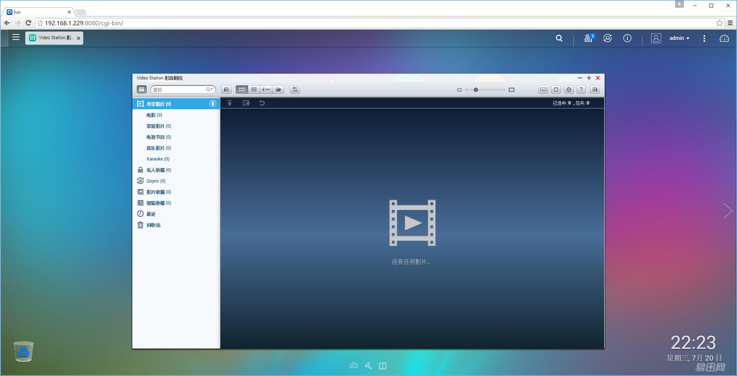
Task: Toggle the left sidebar panel button
Action: 142,89
